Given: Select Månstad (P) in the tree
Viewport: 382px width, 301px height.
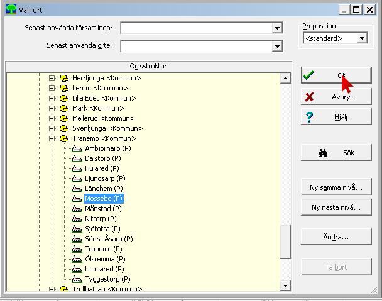Looking at the screenshot, I should (x=103, y=209).
